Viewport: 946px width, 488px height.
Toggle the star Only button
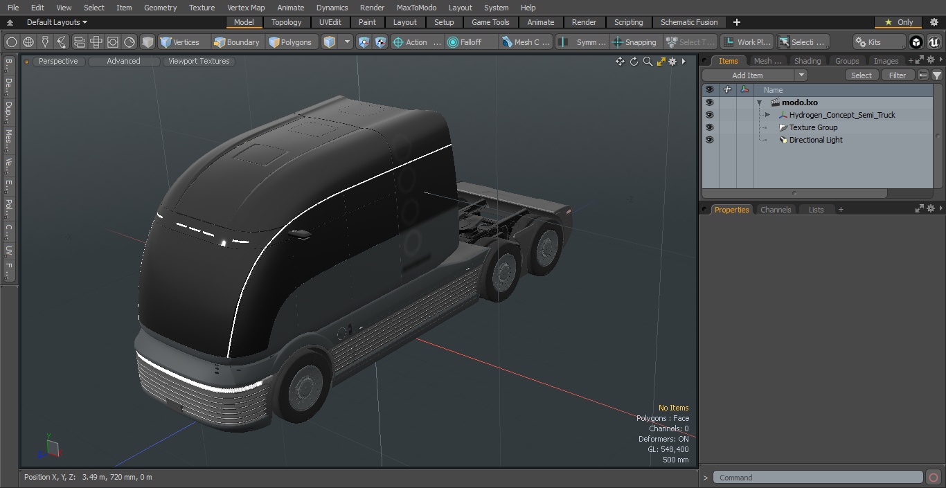[x=898, y=22]
